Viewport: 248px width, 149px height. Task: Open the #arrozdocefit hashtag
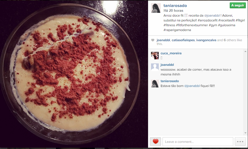point(207,20)
